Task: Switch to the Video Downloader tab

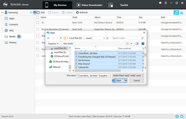Action: click(x=90, y=5)
